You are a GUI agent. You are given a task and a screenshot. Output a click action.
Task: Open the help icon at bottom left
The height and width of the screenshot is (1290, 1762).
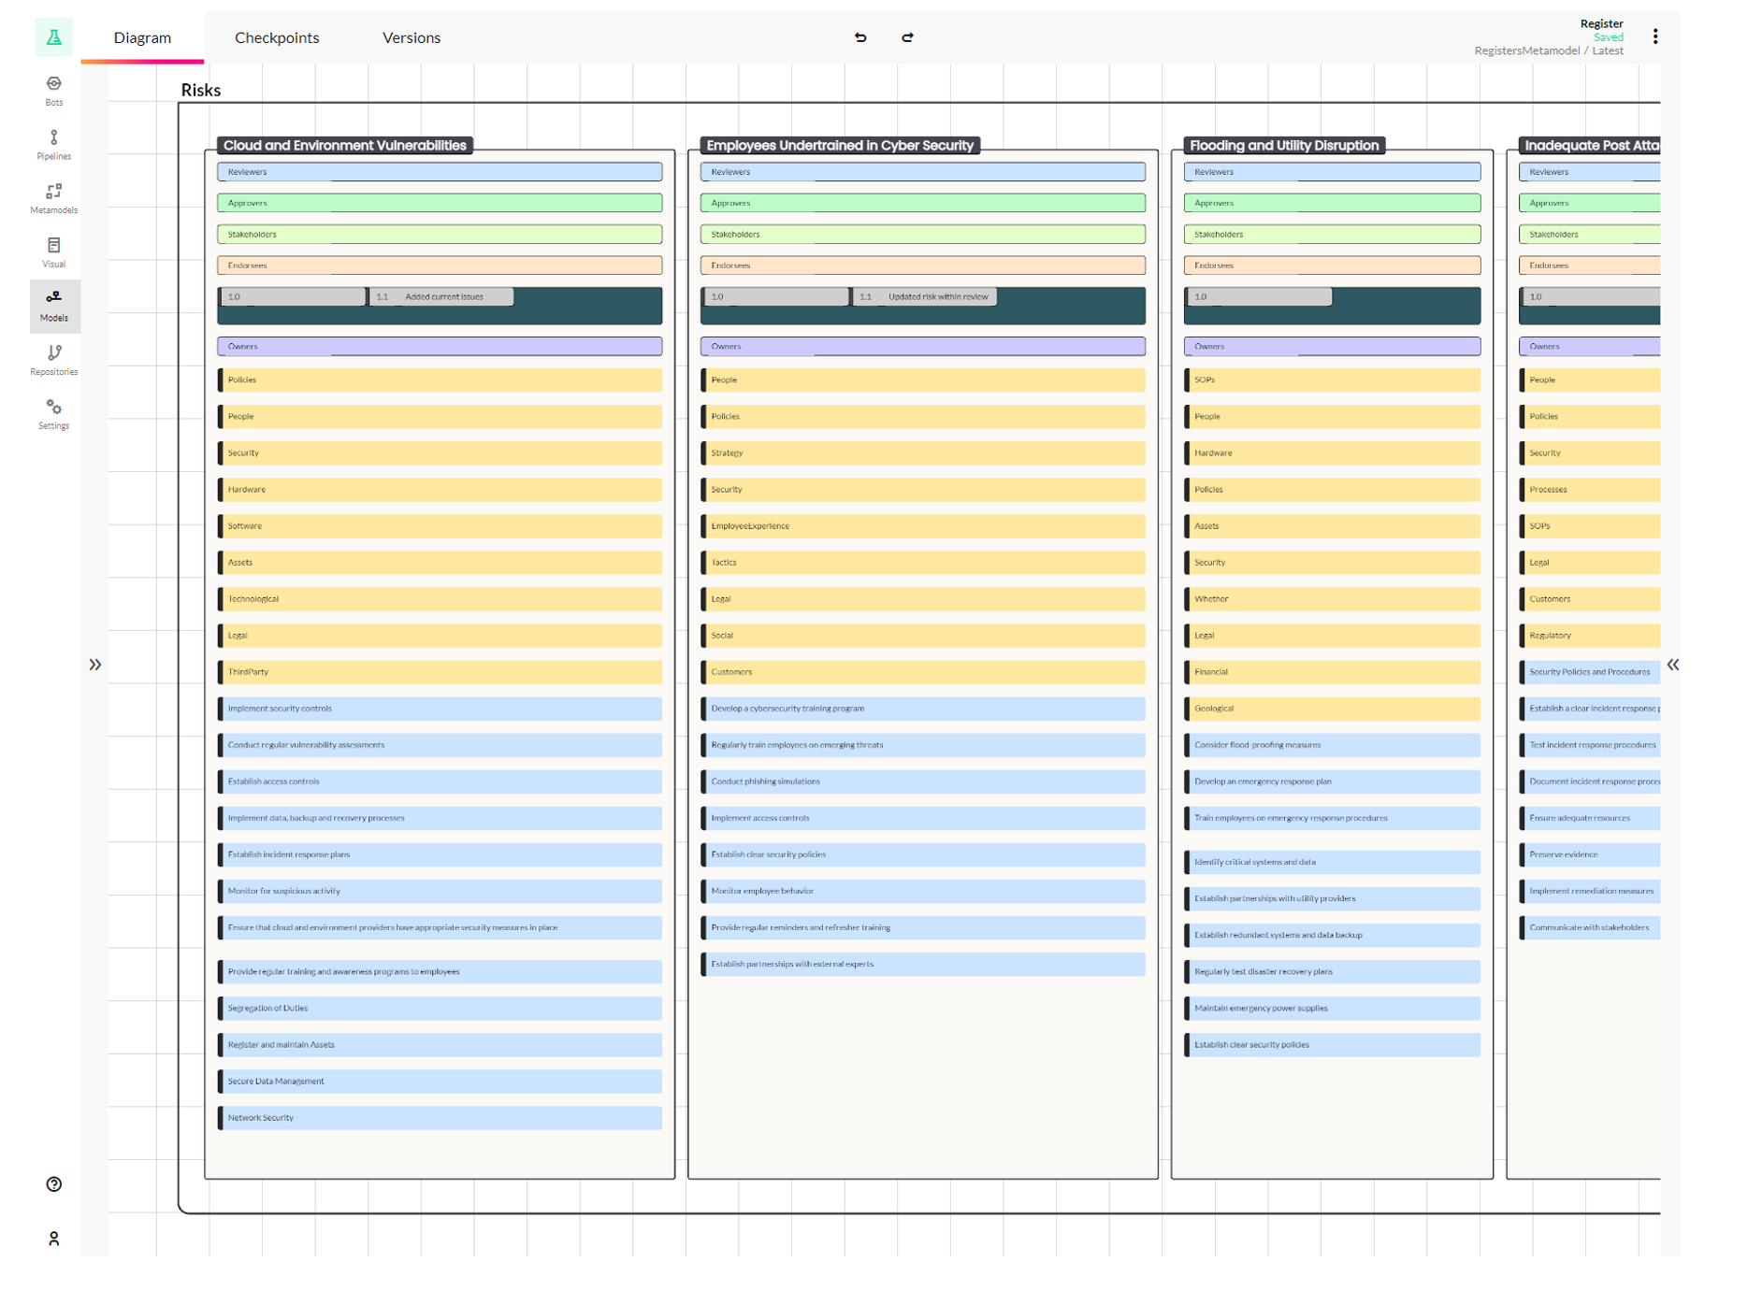tap(53, 1184)
